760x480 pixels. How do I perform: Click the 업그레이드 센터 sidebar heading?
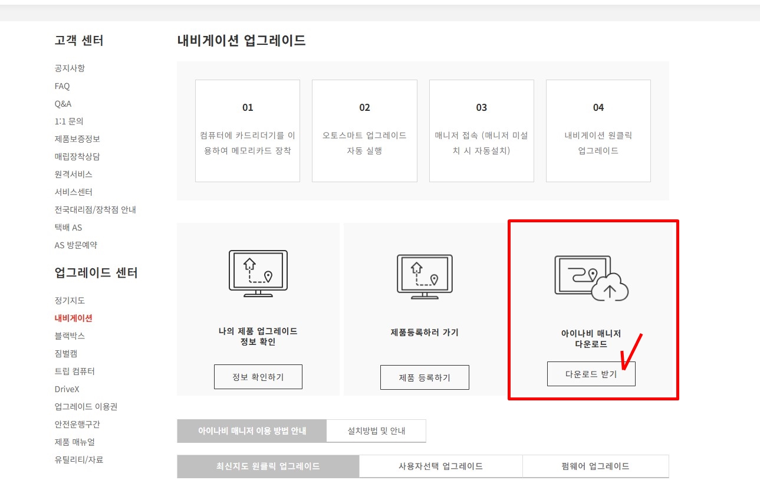[x=96, y=273]
